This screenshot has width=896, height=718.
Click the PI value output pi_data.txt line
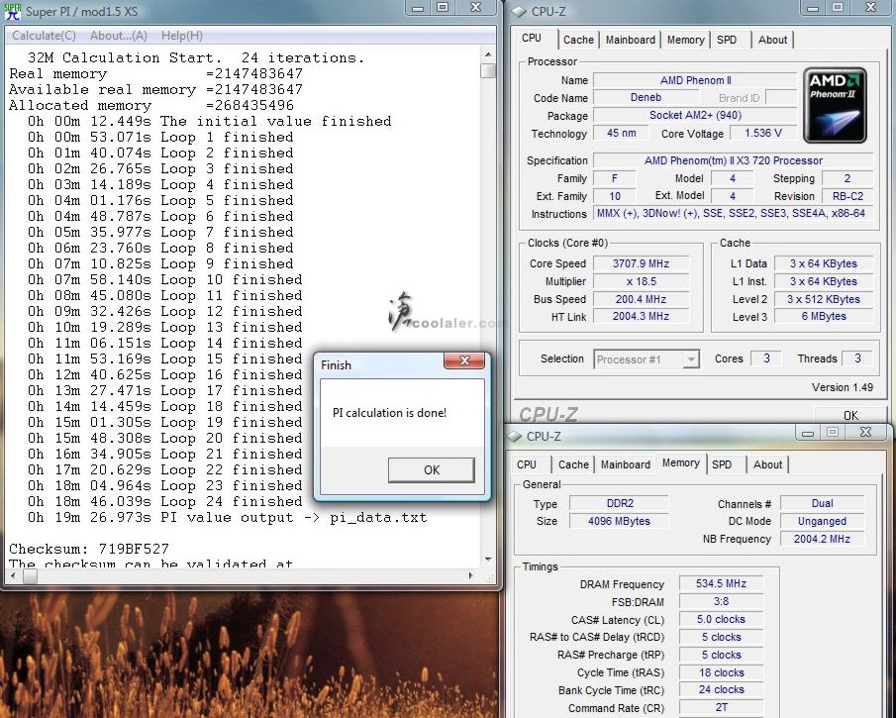227,517
